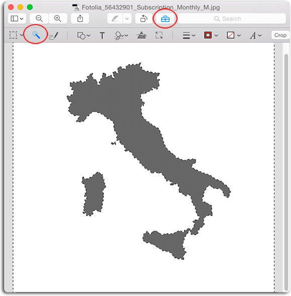Open the Share menu icon
The width and height of the screenshot is (291, 296).
click(80, 19)
